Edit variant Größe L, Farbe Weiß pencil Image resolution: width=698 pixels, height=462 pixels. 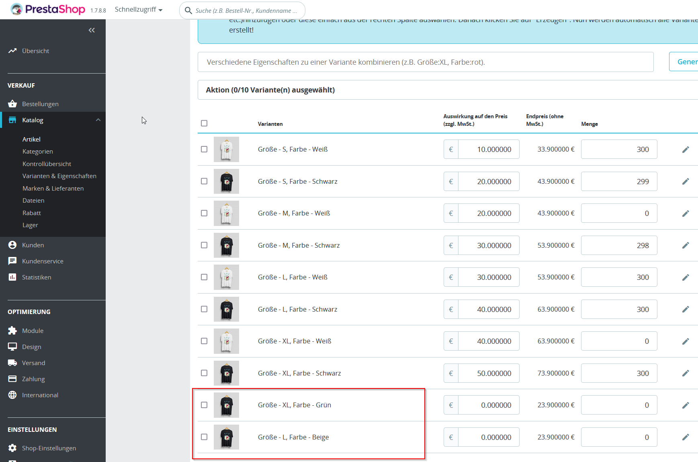click(686, 277)
